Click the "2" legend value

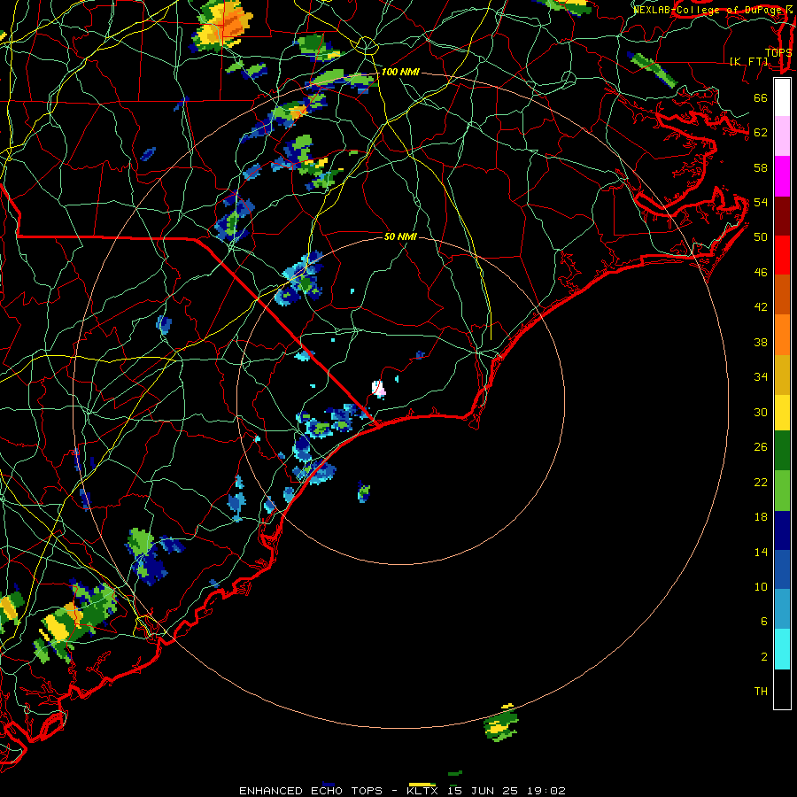(x=764, y=657)
